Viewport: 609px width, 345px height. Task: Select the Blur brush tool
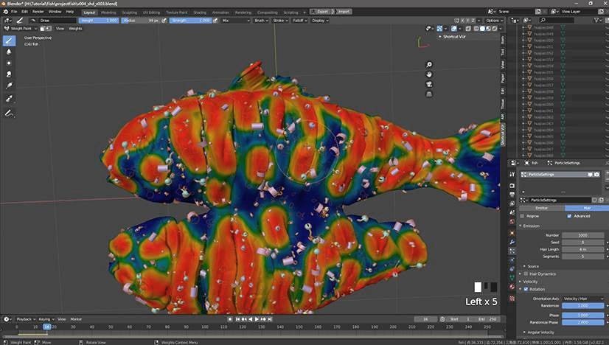coord(9,52)
